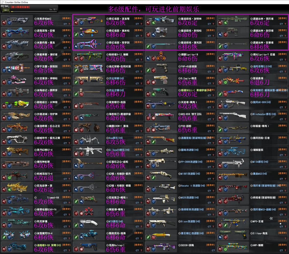Click the 使用中 label on Elites-角龙
The height and width of the screenshot is (254, 289).
pyautogui.click(x=282, y=233)
